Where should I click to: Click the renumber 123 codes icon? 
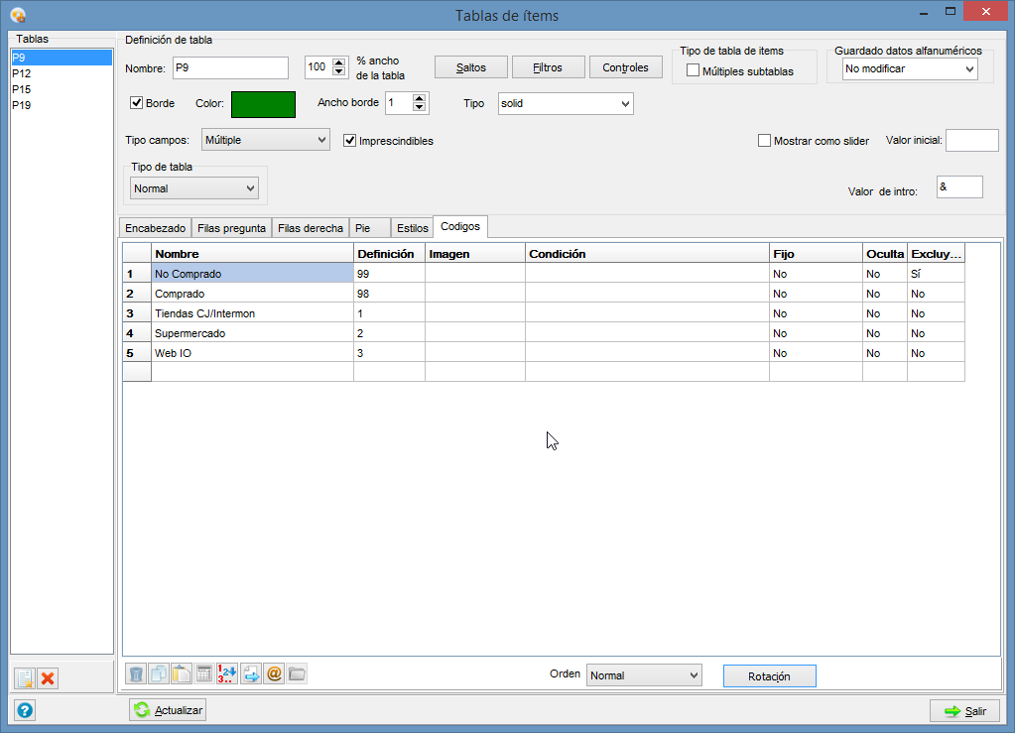point(226,673)
